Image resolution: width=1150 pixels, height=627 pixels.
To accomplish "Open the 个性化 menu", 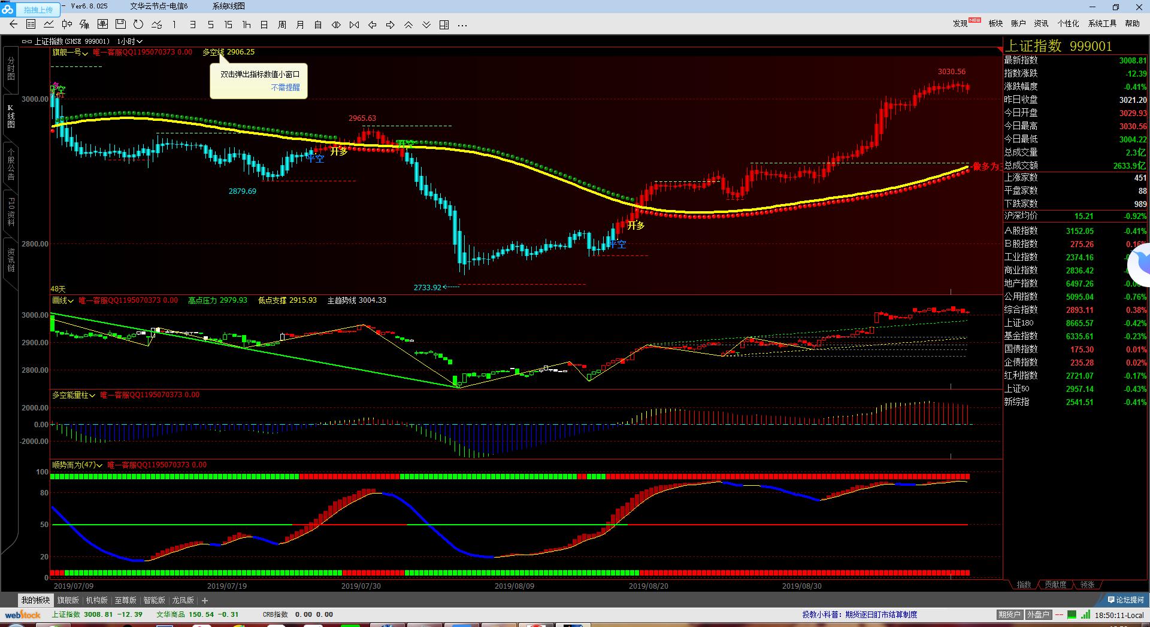I will (x=1068, y=23).
